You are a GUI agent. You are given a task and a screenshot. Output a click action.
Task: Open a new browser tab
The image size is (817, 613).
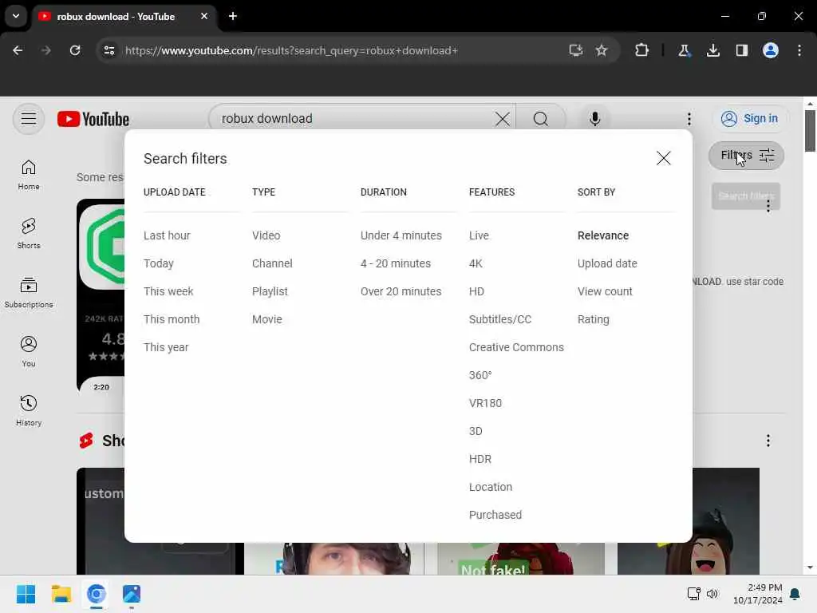click(233, 16)
